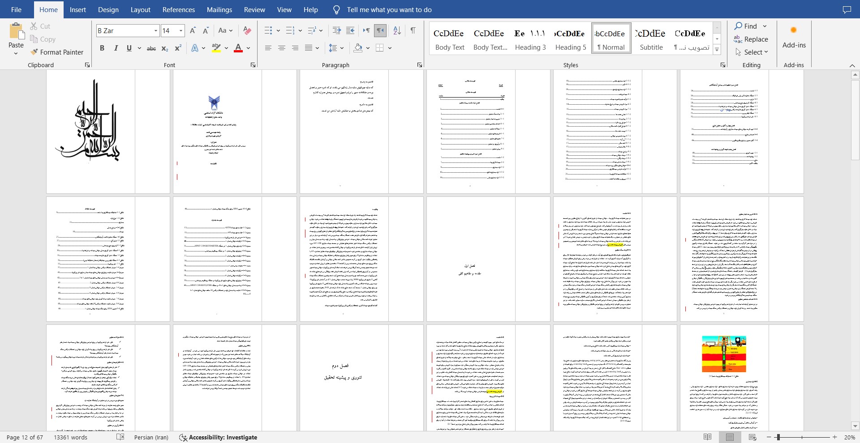
Task: Open the Comments pane icon
Action: coord(847,10)
